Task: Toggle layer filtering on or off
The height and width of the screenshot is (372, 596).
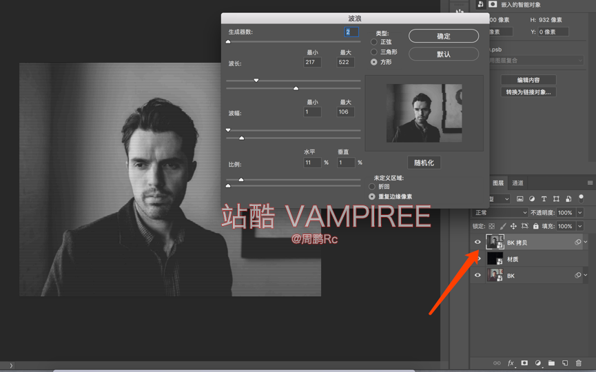Action: (x=581, y=198)
